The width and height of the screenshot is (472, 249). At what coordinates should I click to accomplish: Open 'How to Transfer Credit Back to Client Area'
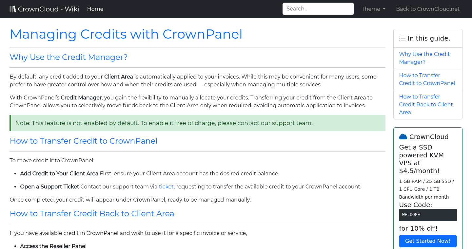click(x=426, y=104)
